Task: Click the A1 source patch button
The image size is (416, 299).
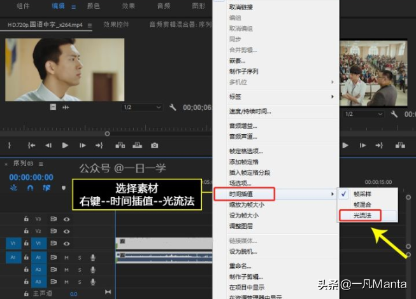Action: (x=13, y=257)
